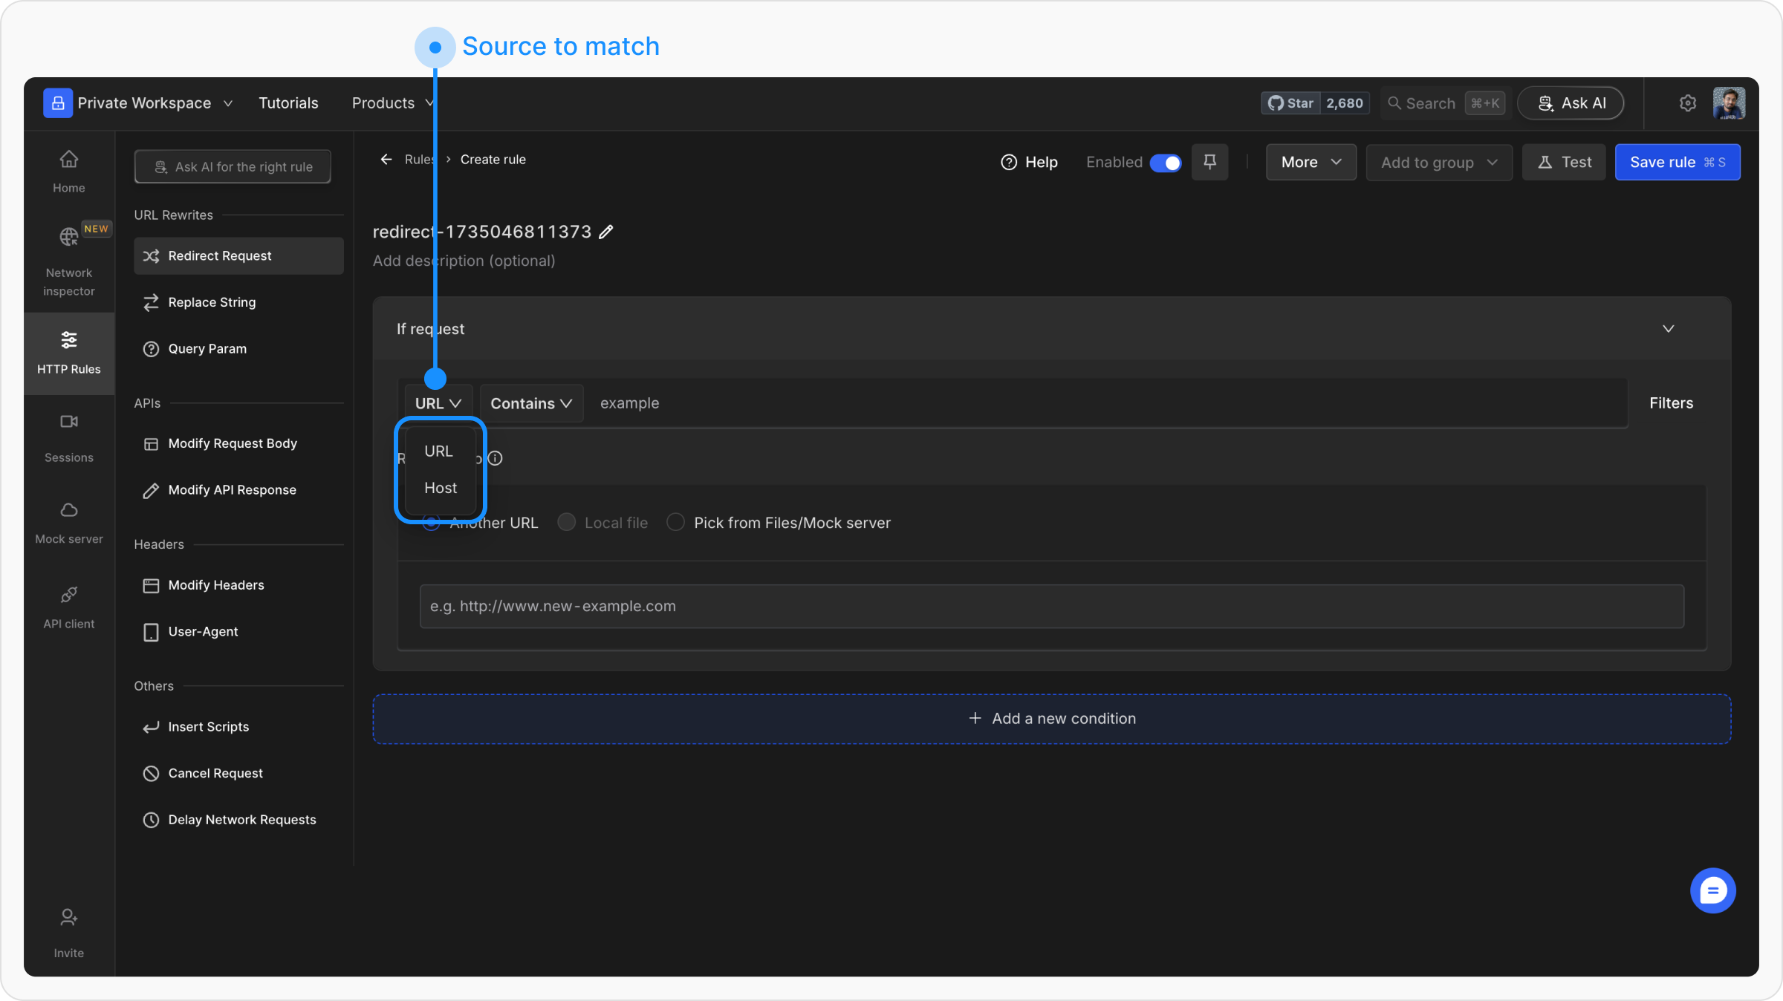Select the Local file radio option

coord(567,523)
